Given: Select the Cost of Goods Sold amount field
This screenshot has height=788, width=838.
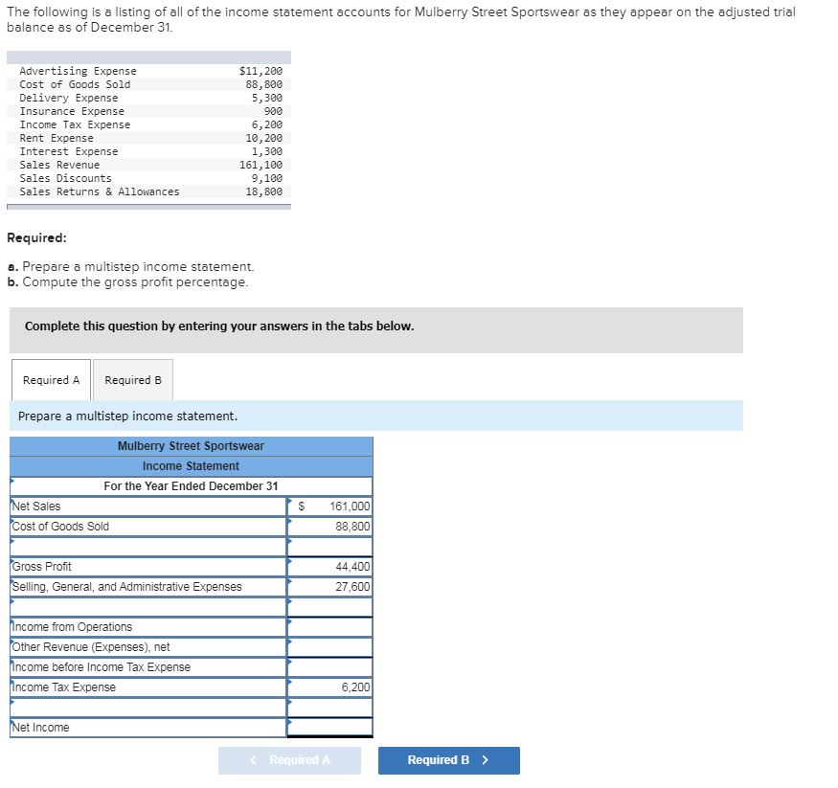Looking at the screenshot, I should click(x=330, y=527).
